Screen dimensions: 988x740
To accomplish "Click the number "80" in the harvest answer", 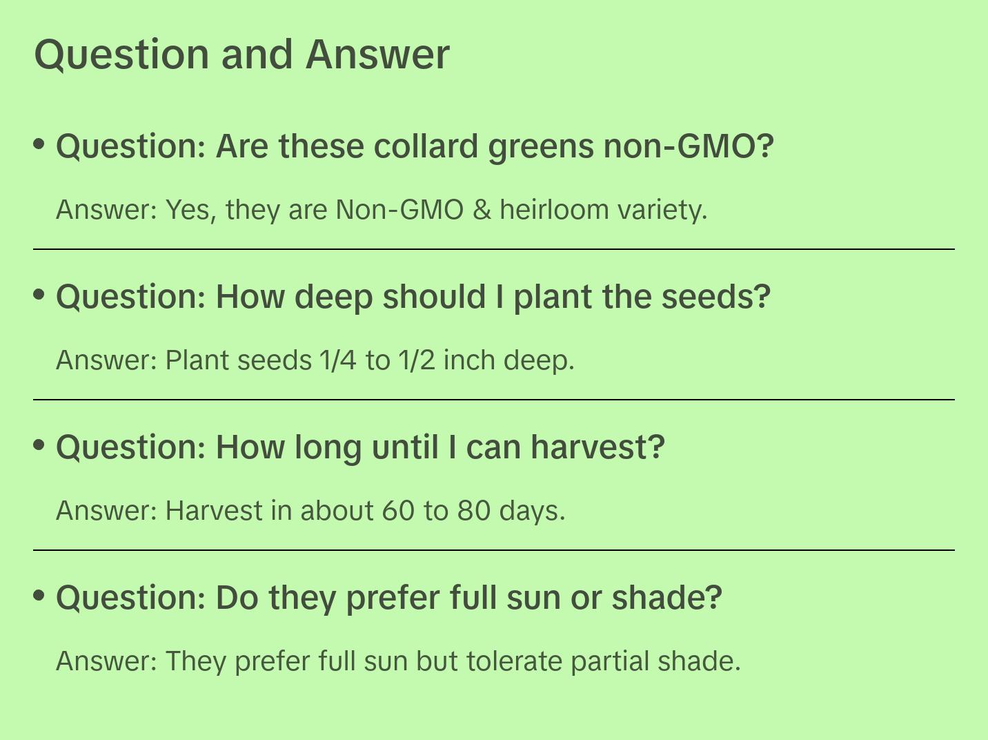I will pos(474,510).
